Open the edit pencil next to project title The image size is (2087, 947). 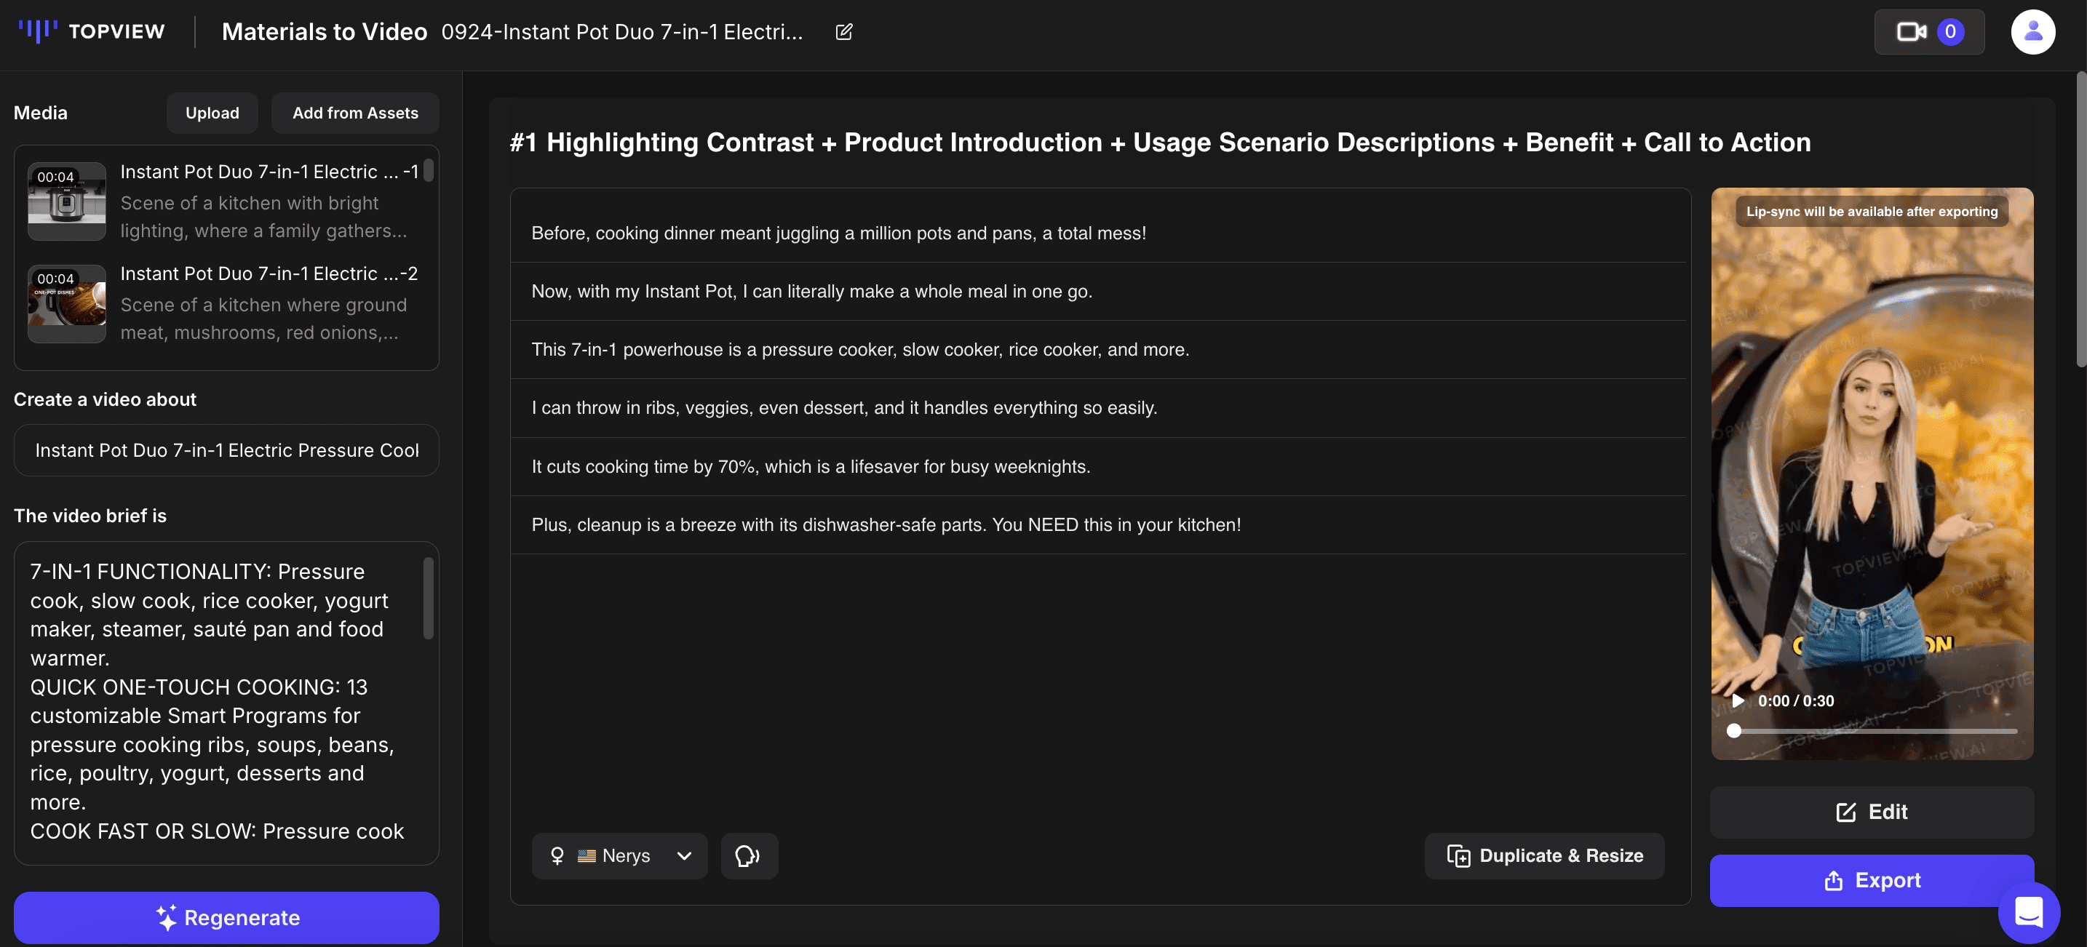(843, 31)
